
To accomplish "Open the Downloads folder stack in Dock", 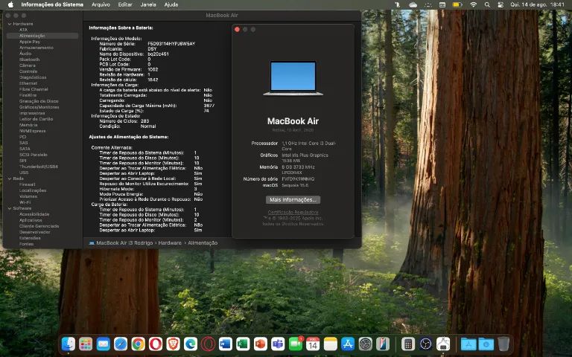I will pyautogui.click(x=486, y=344).
